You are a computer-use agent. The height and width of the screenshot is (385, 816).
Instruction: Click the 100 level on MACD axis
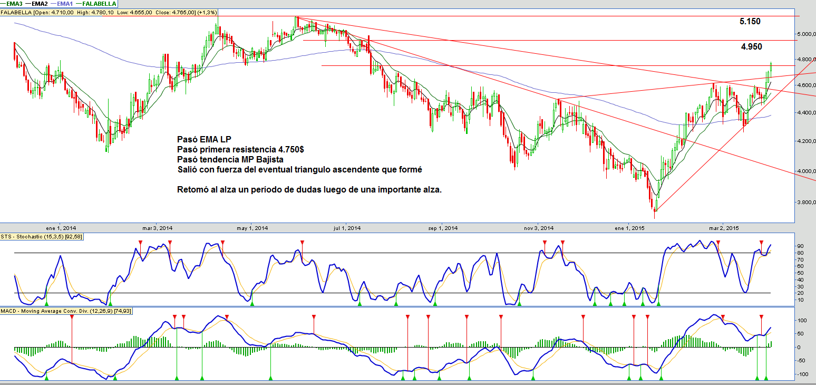coord(802,321)
